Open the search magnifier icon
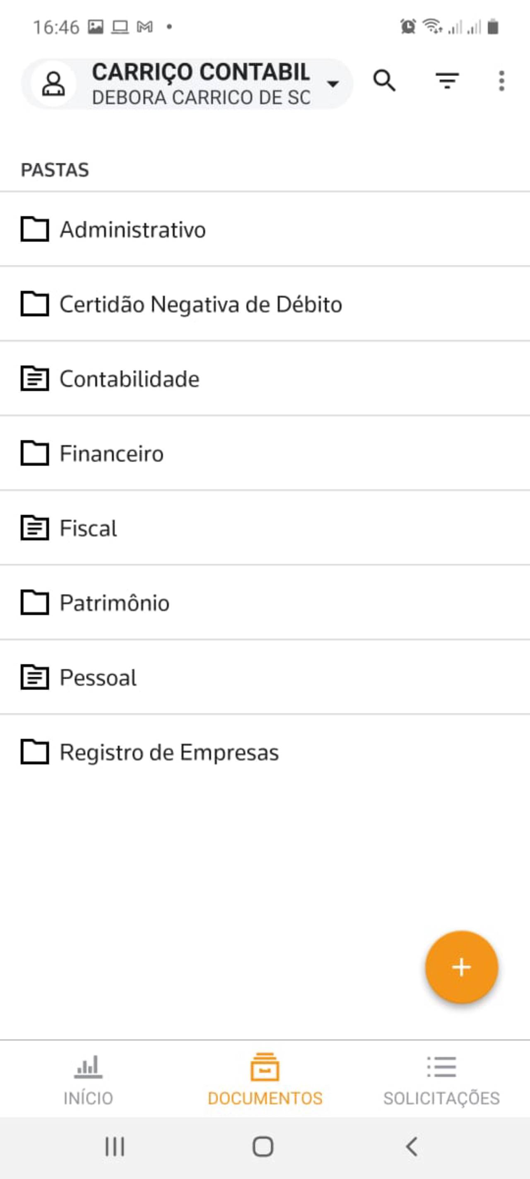530x1179 pixels. (x=384, y=82)
